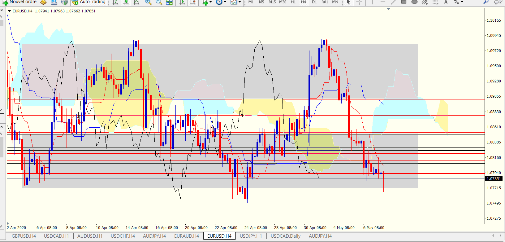
Task: Toggle chart shift from right edge
Action: point(193,2)
